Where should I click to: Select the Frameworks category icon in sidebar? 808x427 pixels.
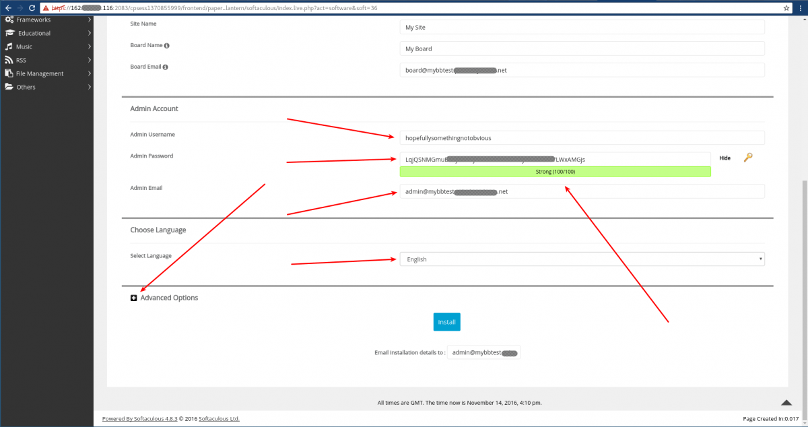pyautogui.click(x=8, y=19)
